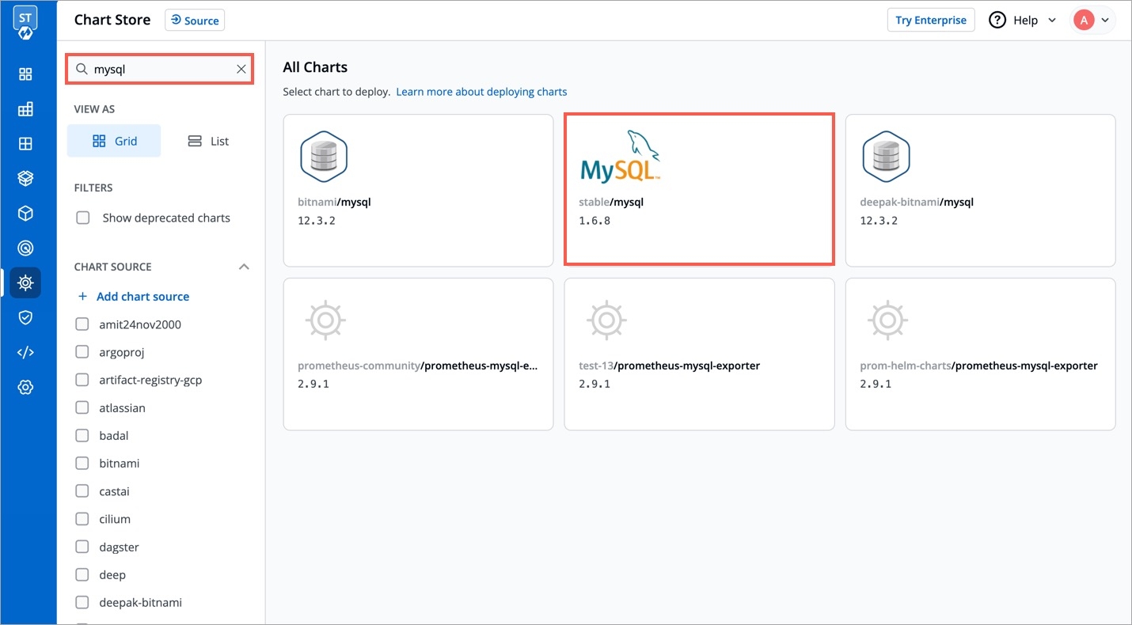Click the security shield icon in sidebar

click(25, 317)
